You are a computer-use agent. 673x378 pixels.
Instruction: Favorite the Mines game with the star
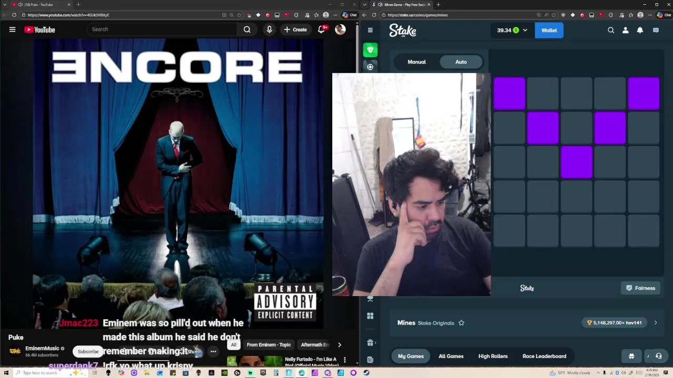click(x=461, y=323)
